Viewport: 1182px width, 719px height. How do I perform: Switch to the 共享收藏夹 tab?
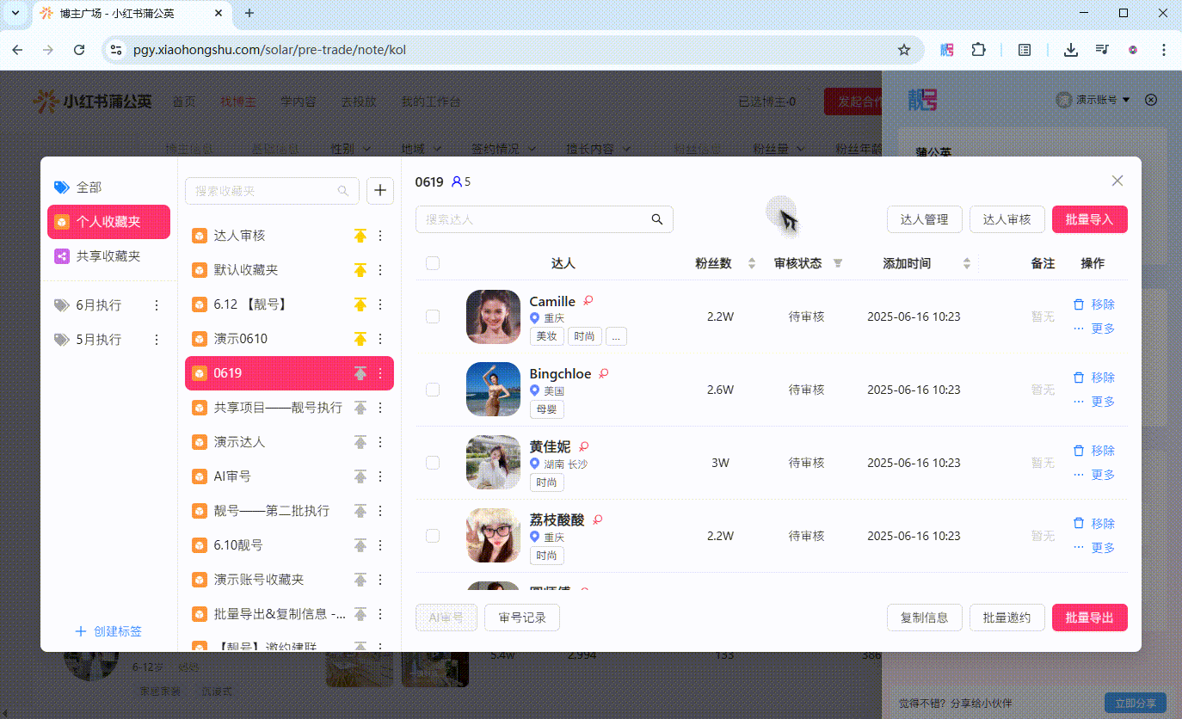(108, 256)
